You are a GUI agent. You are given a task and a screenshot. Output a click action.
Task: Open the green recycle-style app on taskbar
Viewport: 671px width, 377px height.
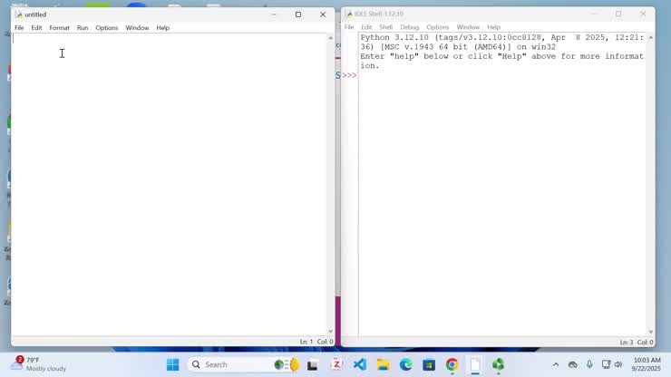pyautogui.click(x=498, y=364)
